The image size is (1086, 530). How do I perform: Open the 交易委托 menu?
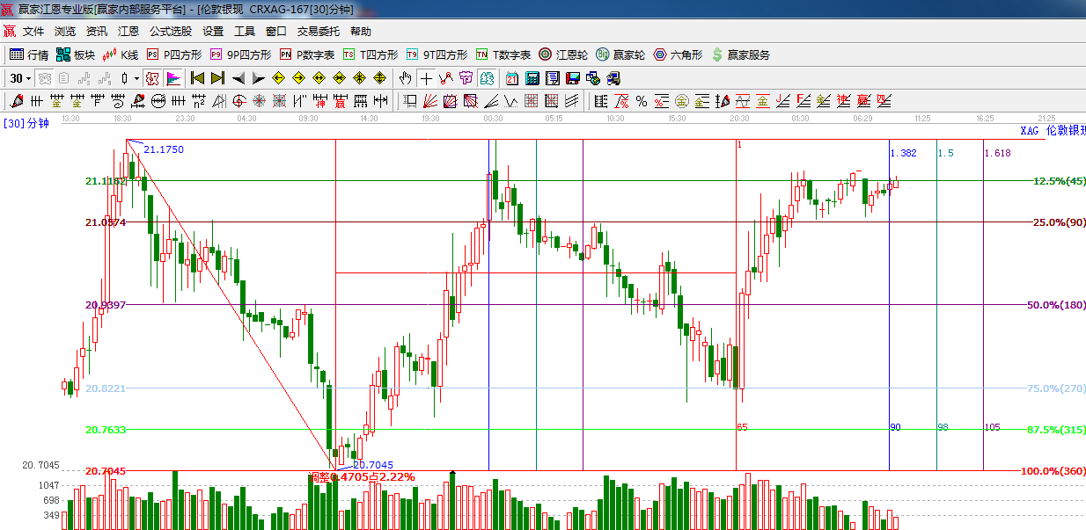tap(318, 31)
